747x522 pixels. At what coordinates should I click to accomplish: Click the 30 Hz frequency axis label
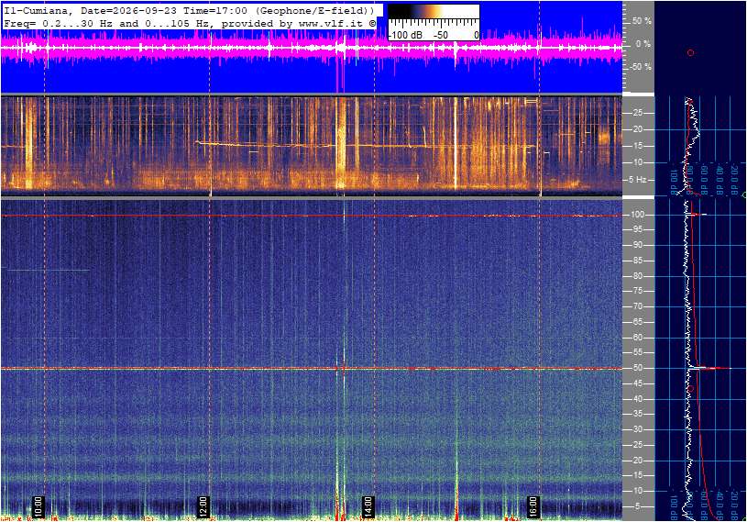tap(637, 429)
